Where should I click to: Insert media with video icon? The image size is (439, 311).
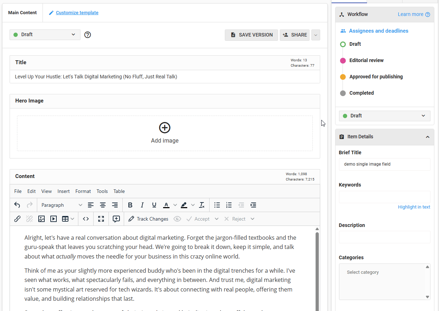pyautogui.click(x=54, y=219)
